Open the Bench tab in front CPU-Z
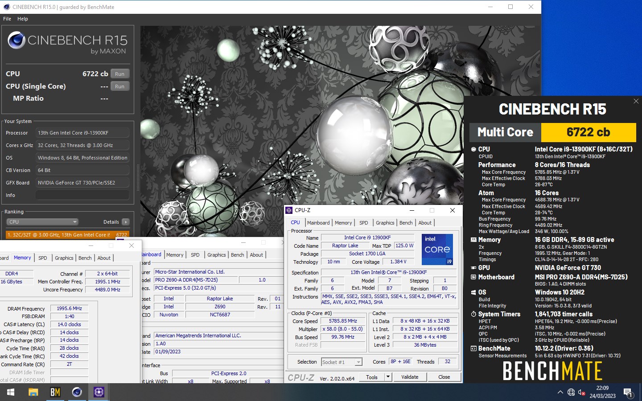 click(406, 223)
